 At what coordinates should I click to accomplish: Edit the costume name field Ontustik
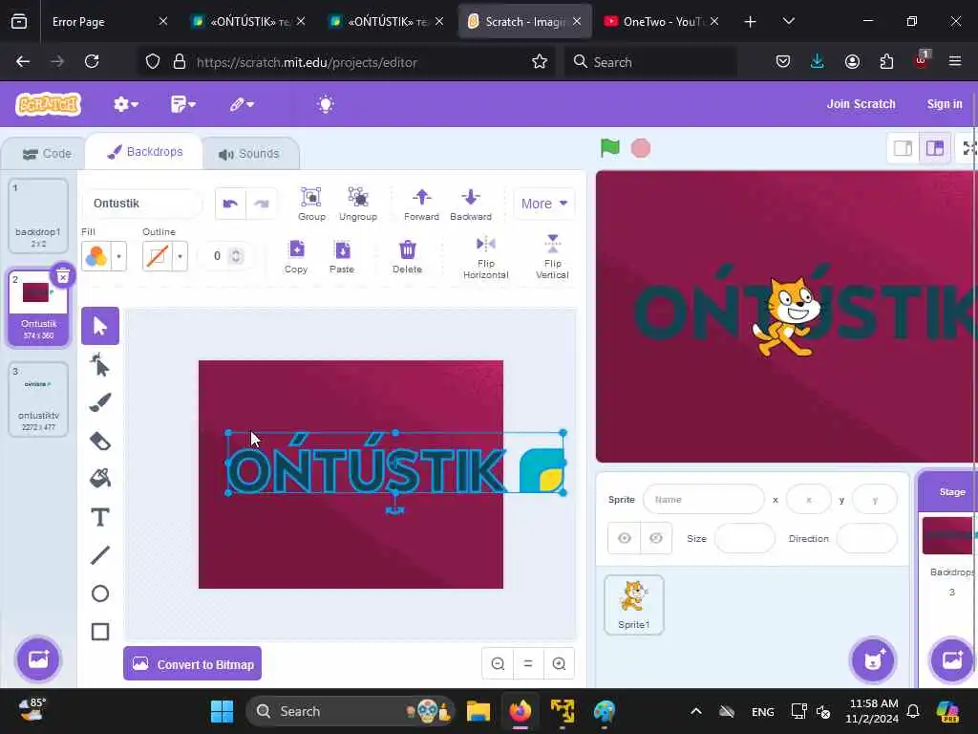[x=142, y=204]
